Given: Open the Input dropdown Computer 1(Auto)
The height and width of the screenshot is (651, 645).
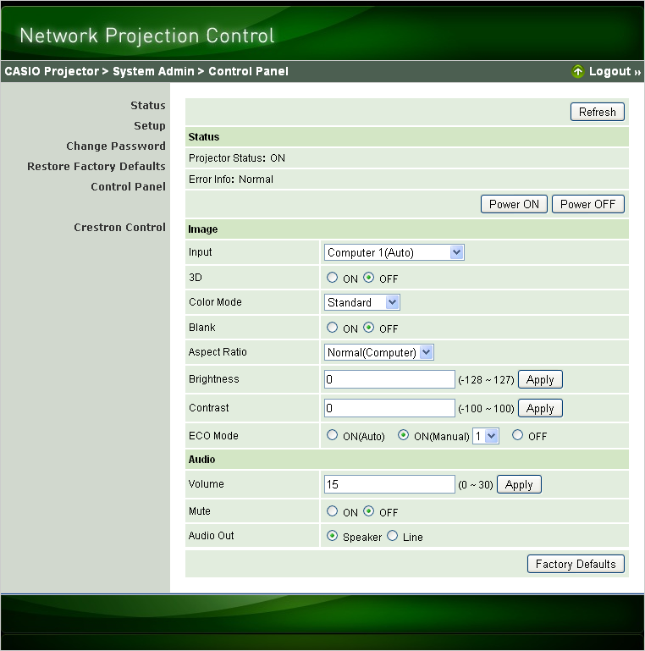Looking at the screenshot, I should [394, 253].
